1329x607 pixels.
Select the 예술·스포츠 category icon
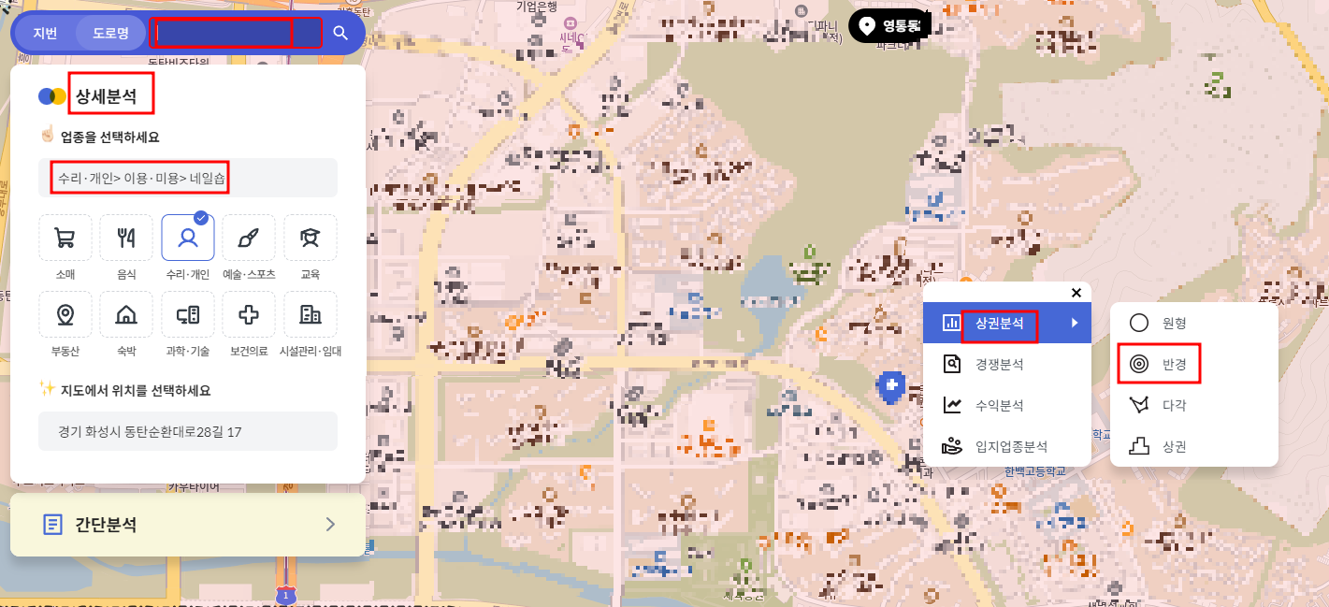249,238
